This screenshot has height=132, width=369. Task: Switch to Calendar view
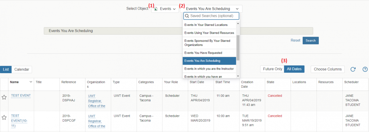tap(22, 70)
